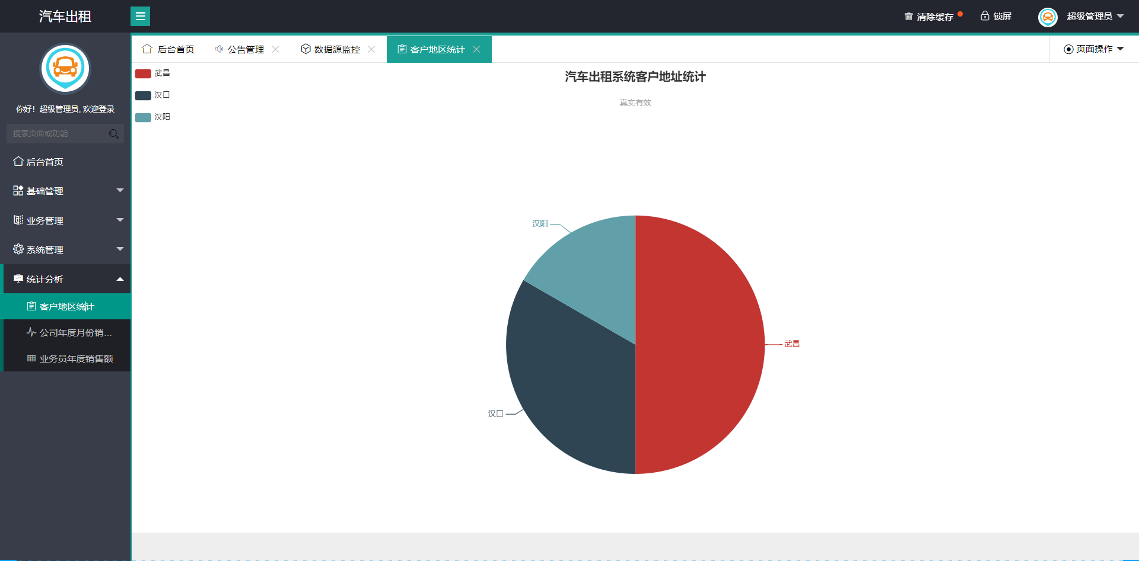
Task: Close the 公告管理 tab
Action: (x=275, y=49)
